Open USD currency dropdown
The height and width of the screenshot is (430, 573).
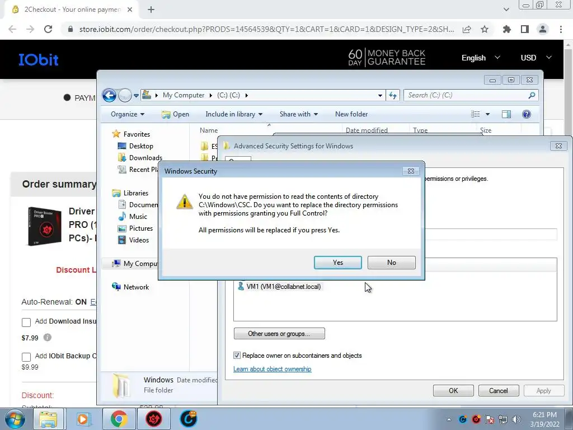(x=536, y=58)
